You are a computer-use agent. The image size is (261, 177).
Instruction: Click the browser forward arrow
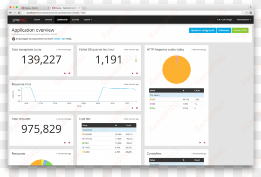coord(14,13)
